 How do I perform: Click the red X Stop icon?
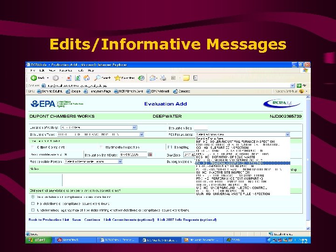pyautogui.click(x=69, y=78)
